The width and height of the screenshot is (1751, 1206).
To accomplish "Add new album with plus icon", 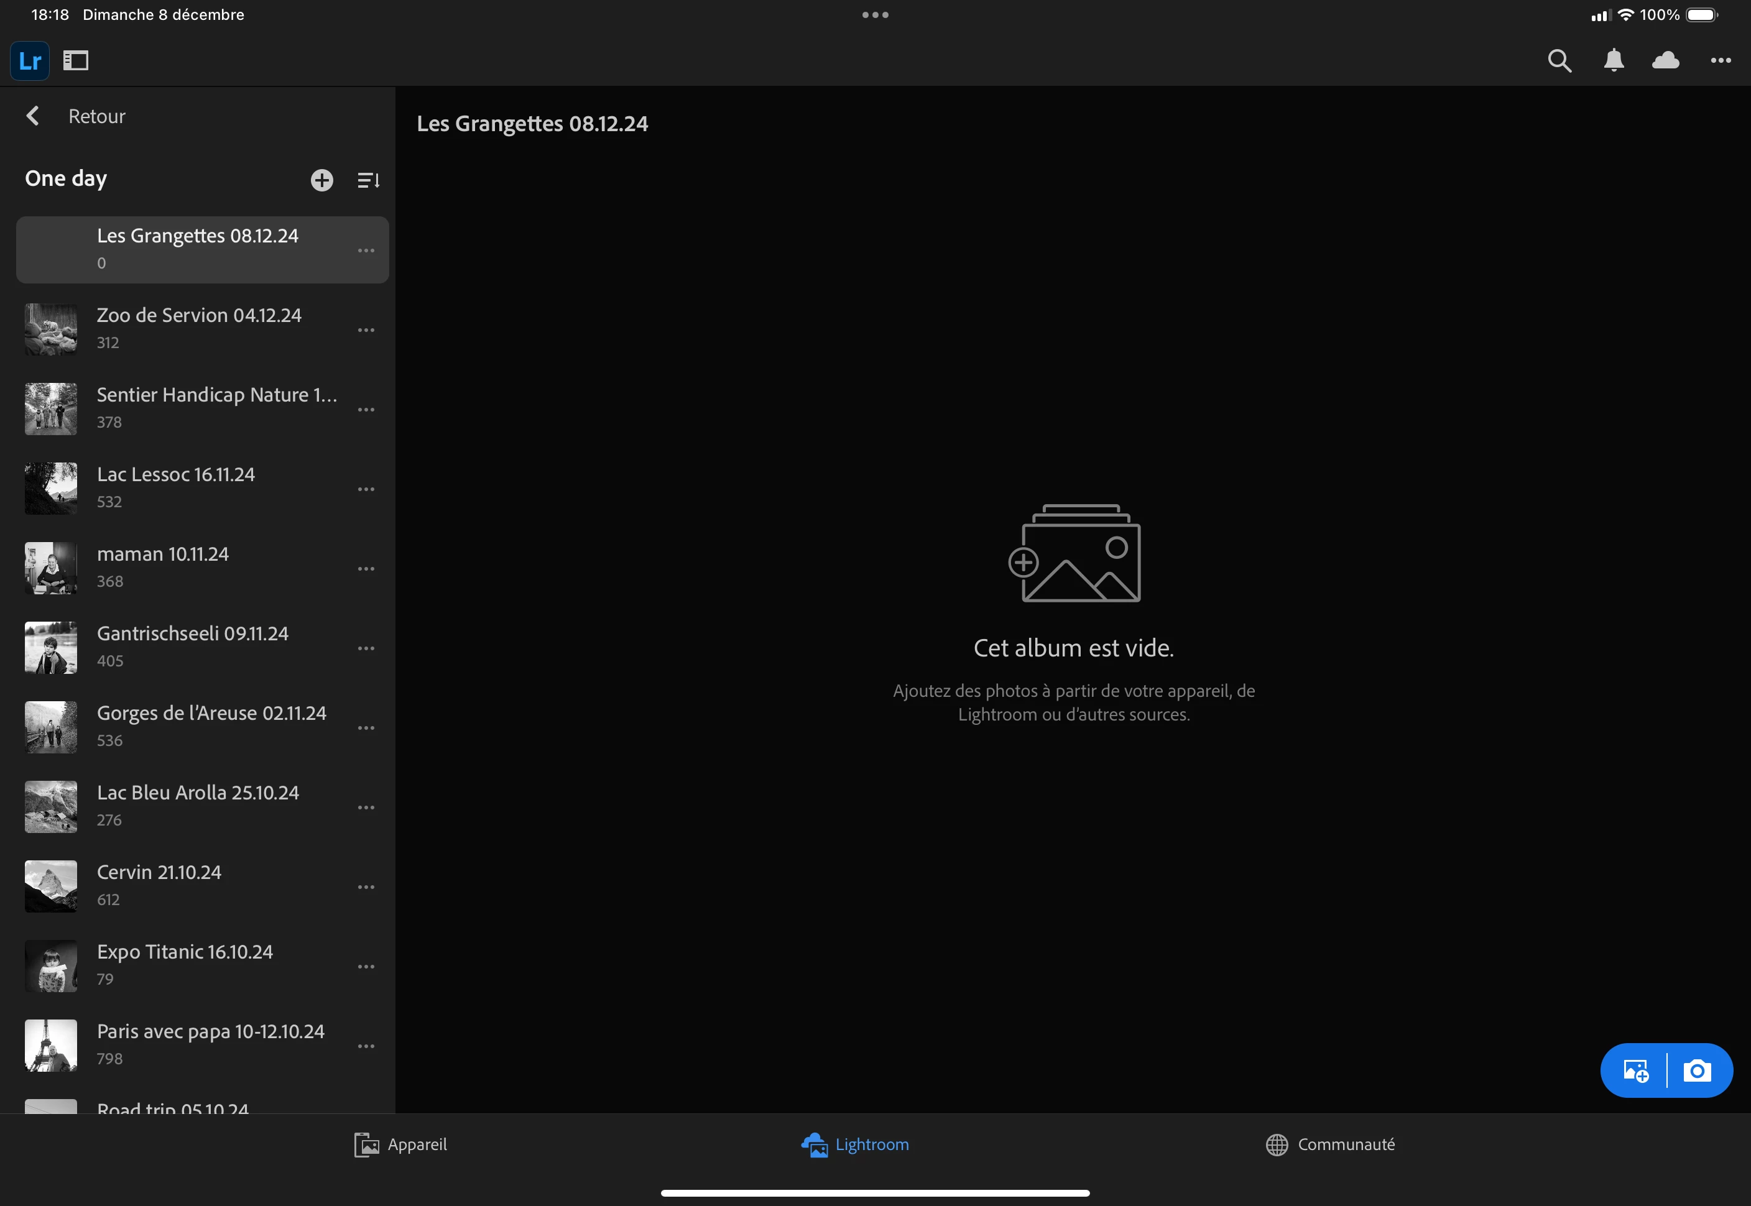I will (322, 180).
